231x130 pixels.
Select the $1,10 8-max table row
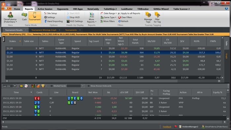(113, 65)
